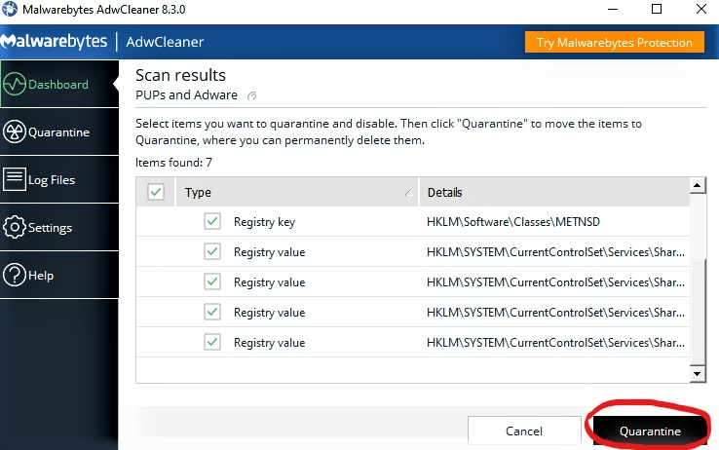Click the Cancel button

click(x=524, y=431)
